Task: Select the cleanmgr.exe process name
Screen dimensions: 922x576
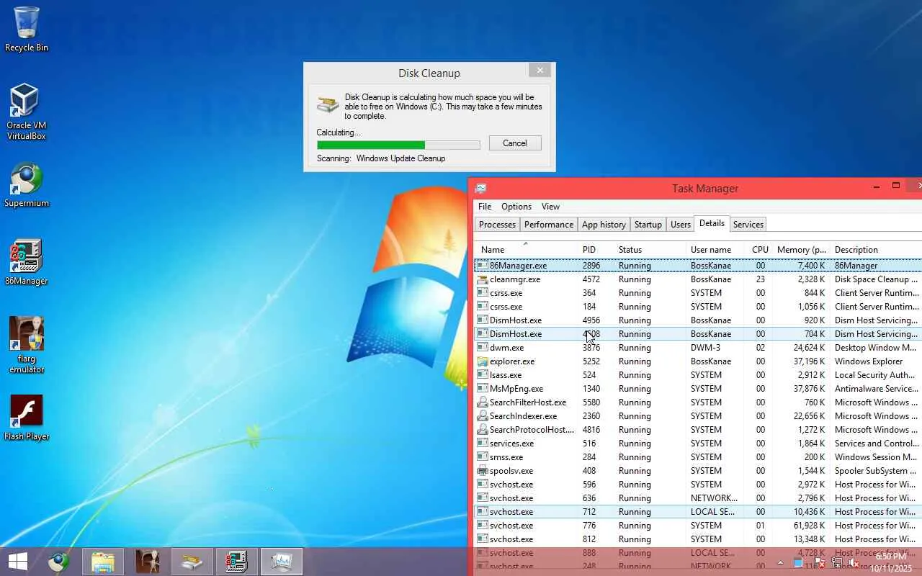Action: pyautogui.click(x=515, y=279)
